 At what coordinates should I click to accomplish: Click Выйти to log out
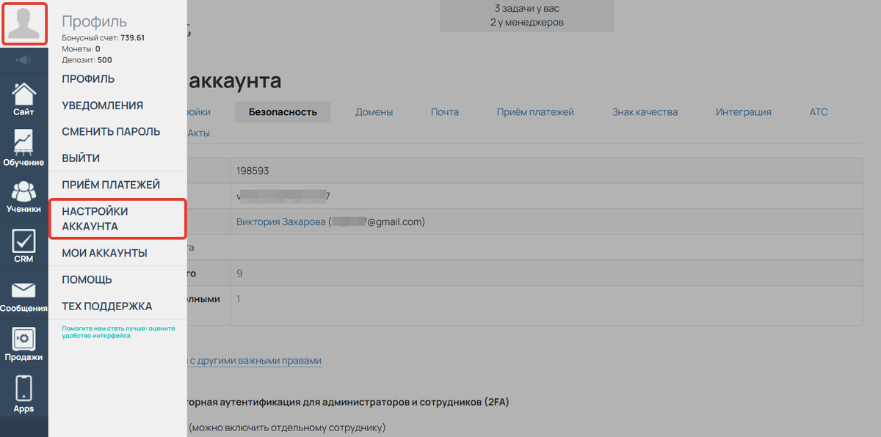(80, 158)
